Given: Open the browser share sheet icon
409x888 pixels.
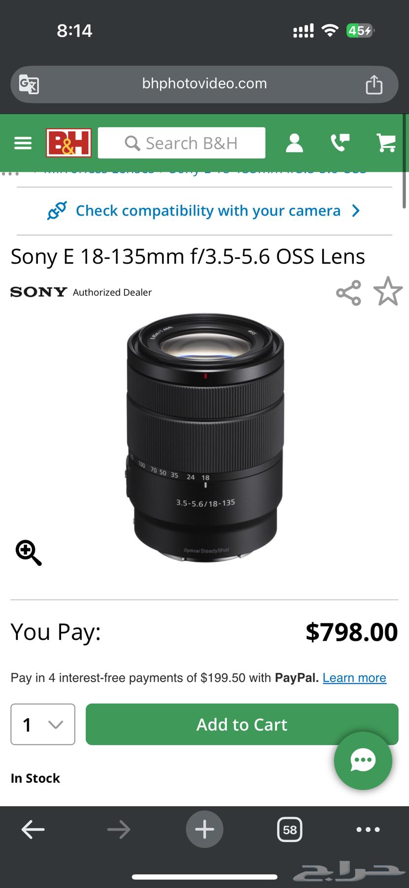Looking at the screenshot, I should click(374, 84).
